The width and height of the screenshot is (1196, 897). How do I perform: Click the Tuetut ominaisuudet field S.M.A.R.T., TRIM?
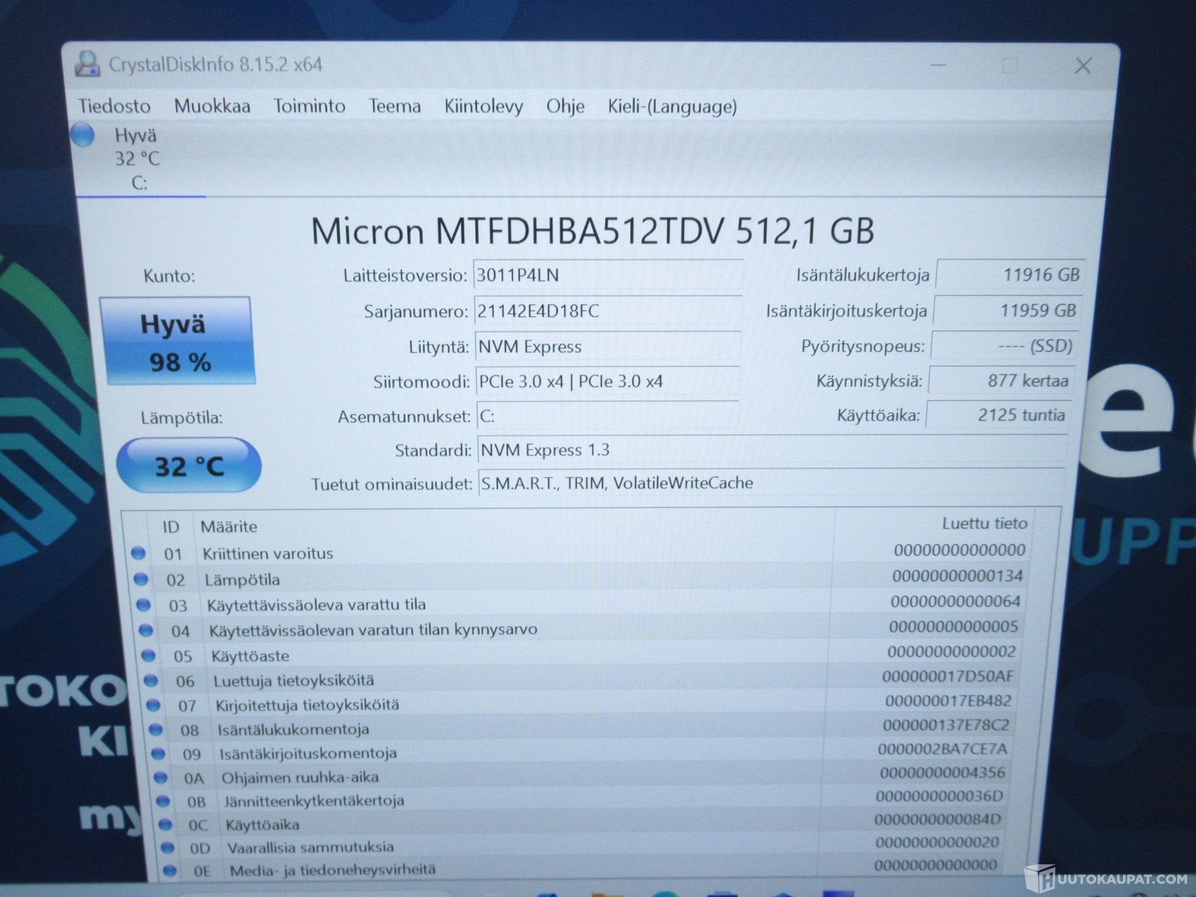pyautogui.click(x=772, y=483)
